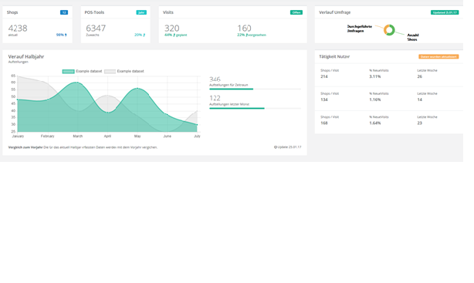
Task: Click the 44% geplant visits label
Action: (176, 35)
